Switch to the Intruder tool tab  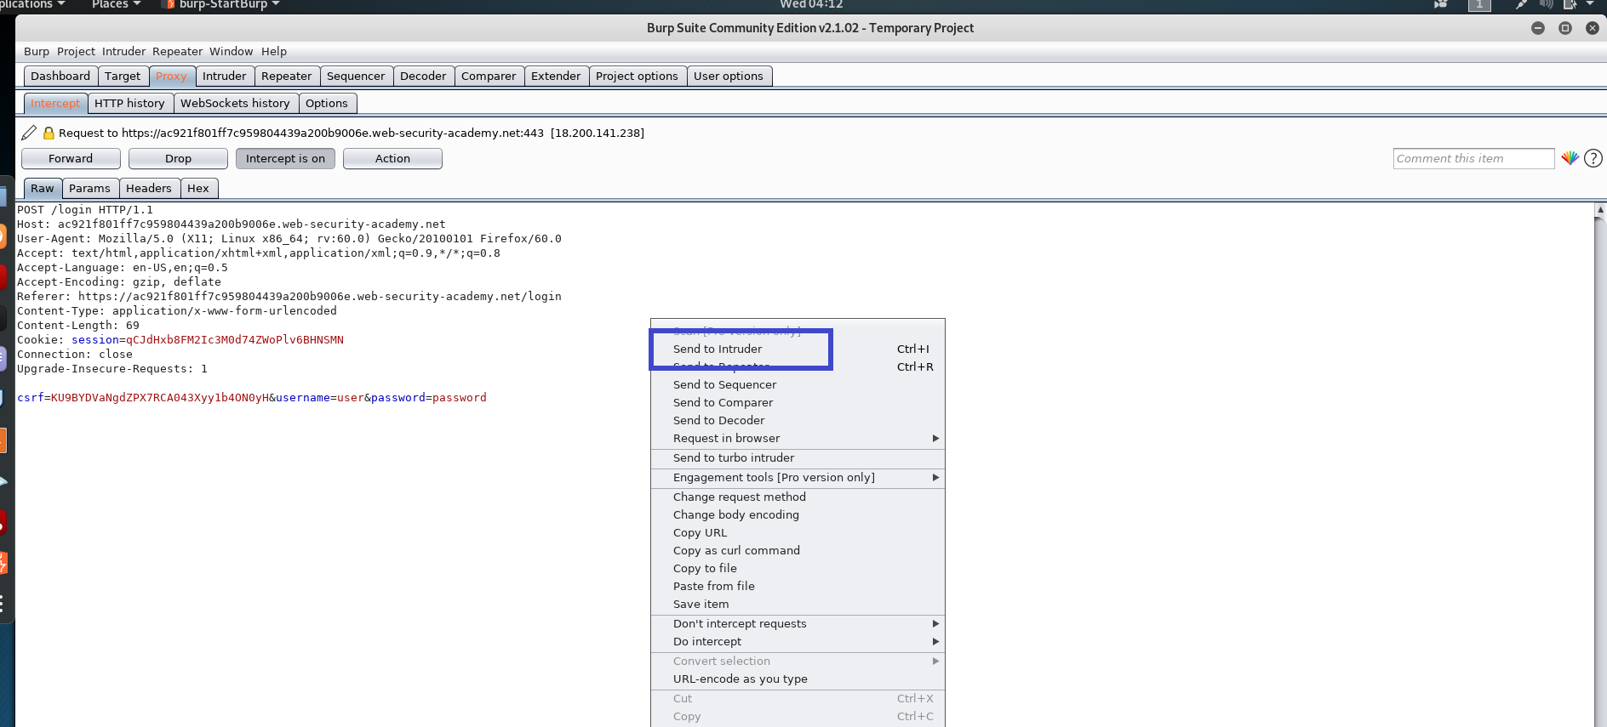coord(225,77)
